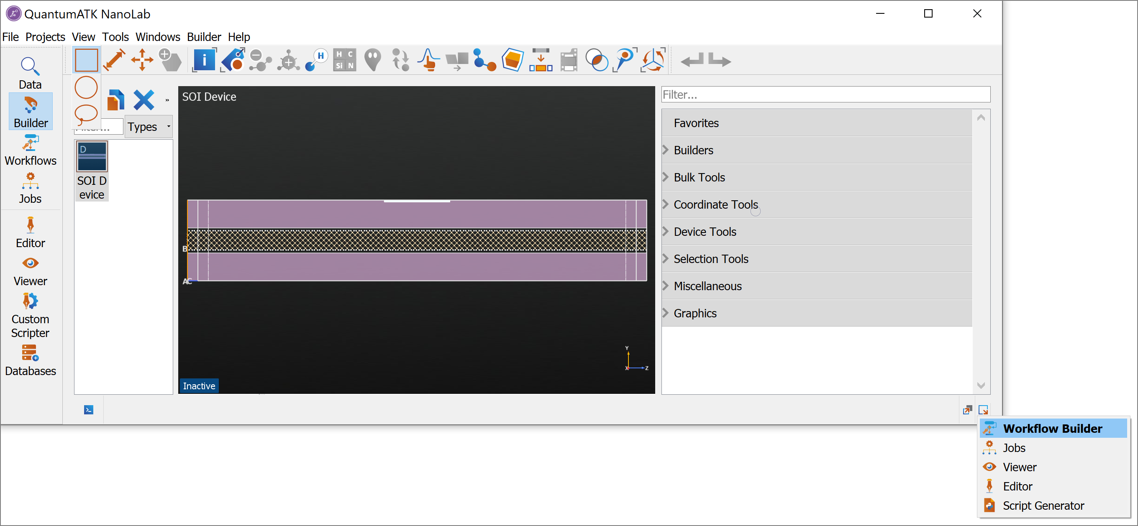Choose Jobs in the send-to popup
1138x526 pixels.
point(1053,448)
